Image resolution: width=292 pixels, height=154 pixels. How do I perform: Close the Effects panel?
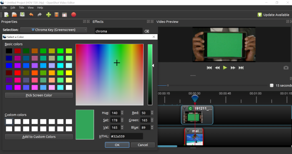tap(152, 22)
